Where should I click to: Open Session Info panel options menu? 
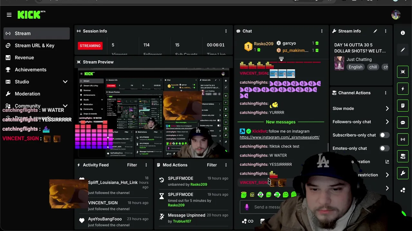226,31
